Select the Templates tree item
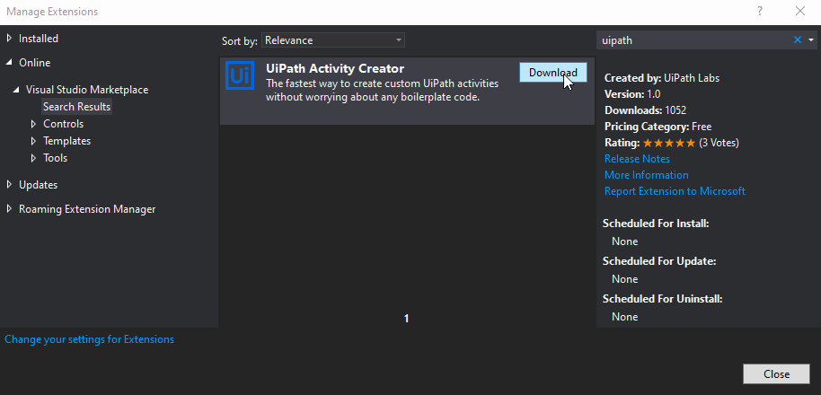 [67, 141]
